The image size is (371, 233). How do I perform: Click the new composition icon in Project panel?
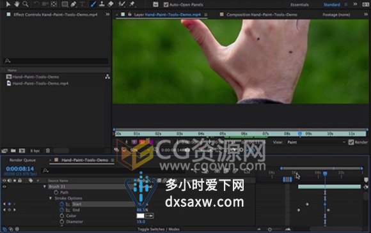[22, 151]
